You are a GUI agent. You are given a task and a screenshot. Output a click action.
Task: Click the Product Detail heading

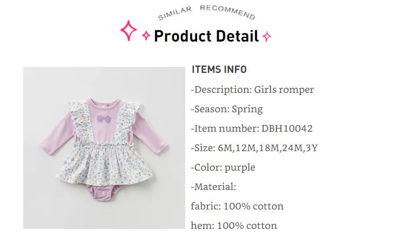point(206,36)
